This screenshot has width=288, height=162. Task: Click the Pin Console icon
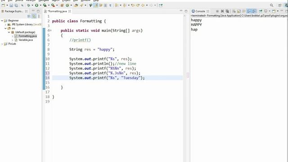tap(261, 11)
